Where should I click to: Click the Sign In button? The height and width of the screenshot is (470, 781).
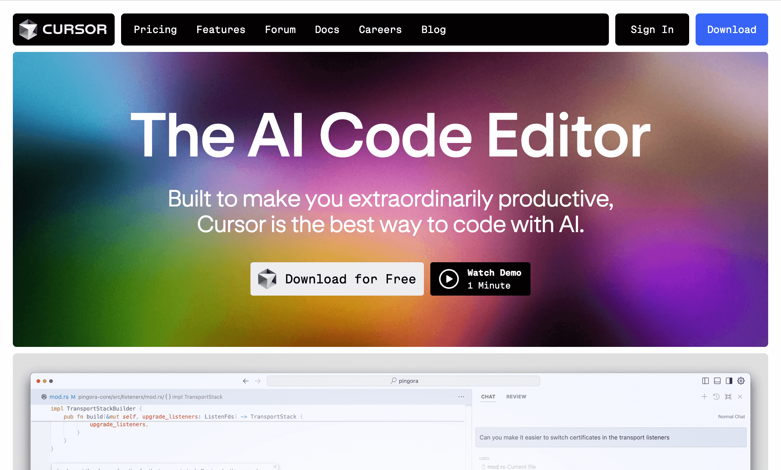tap(652, 29)
